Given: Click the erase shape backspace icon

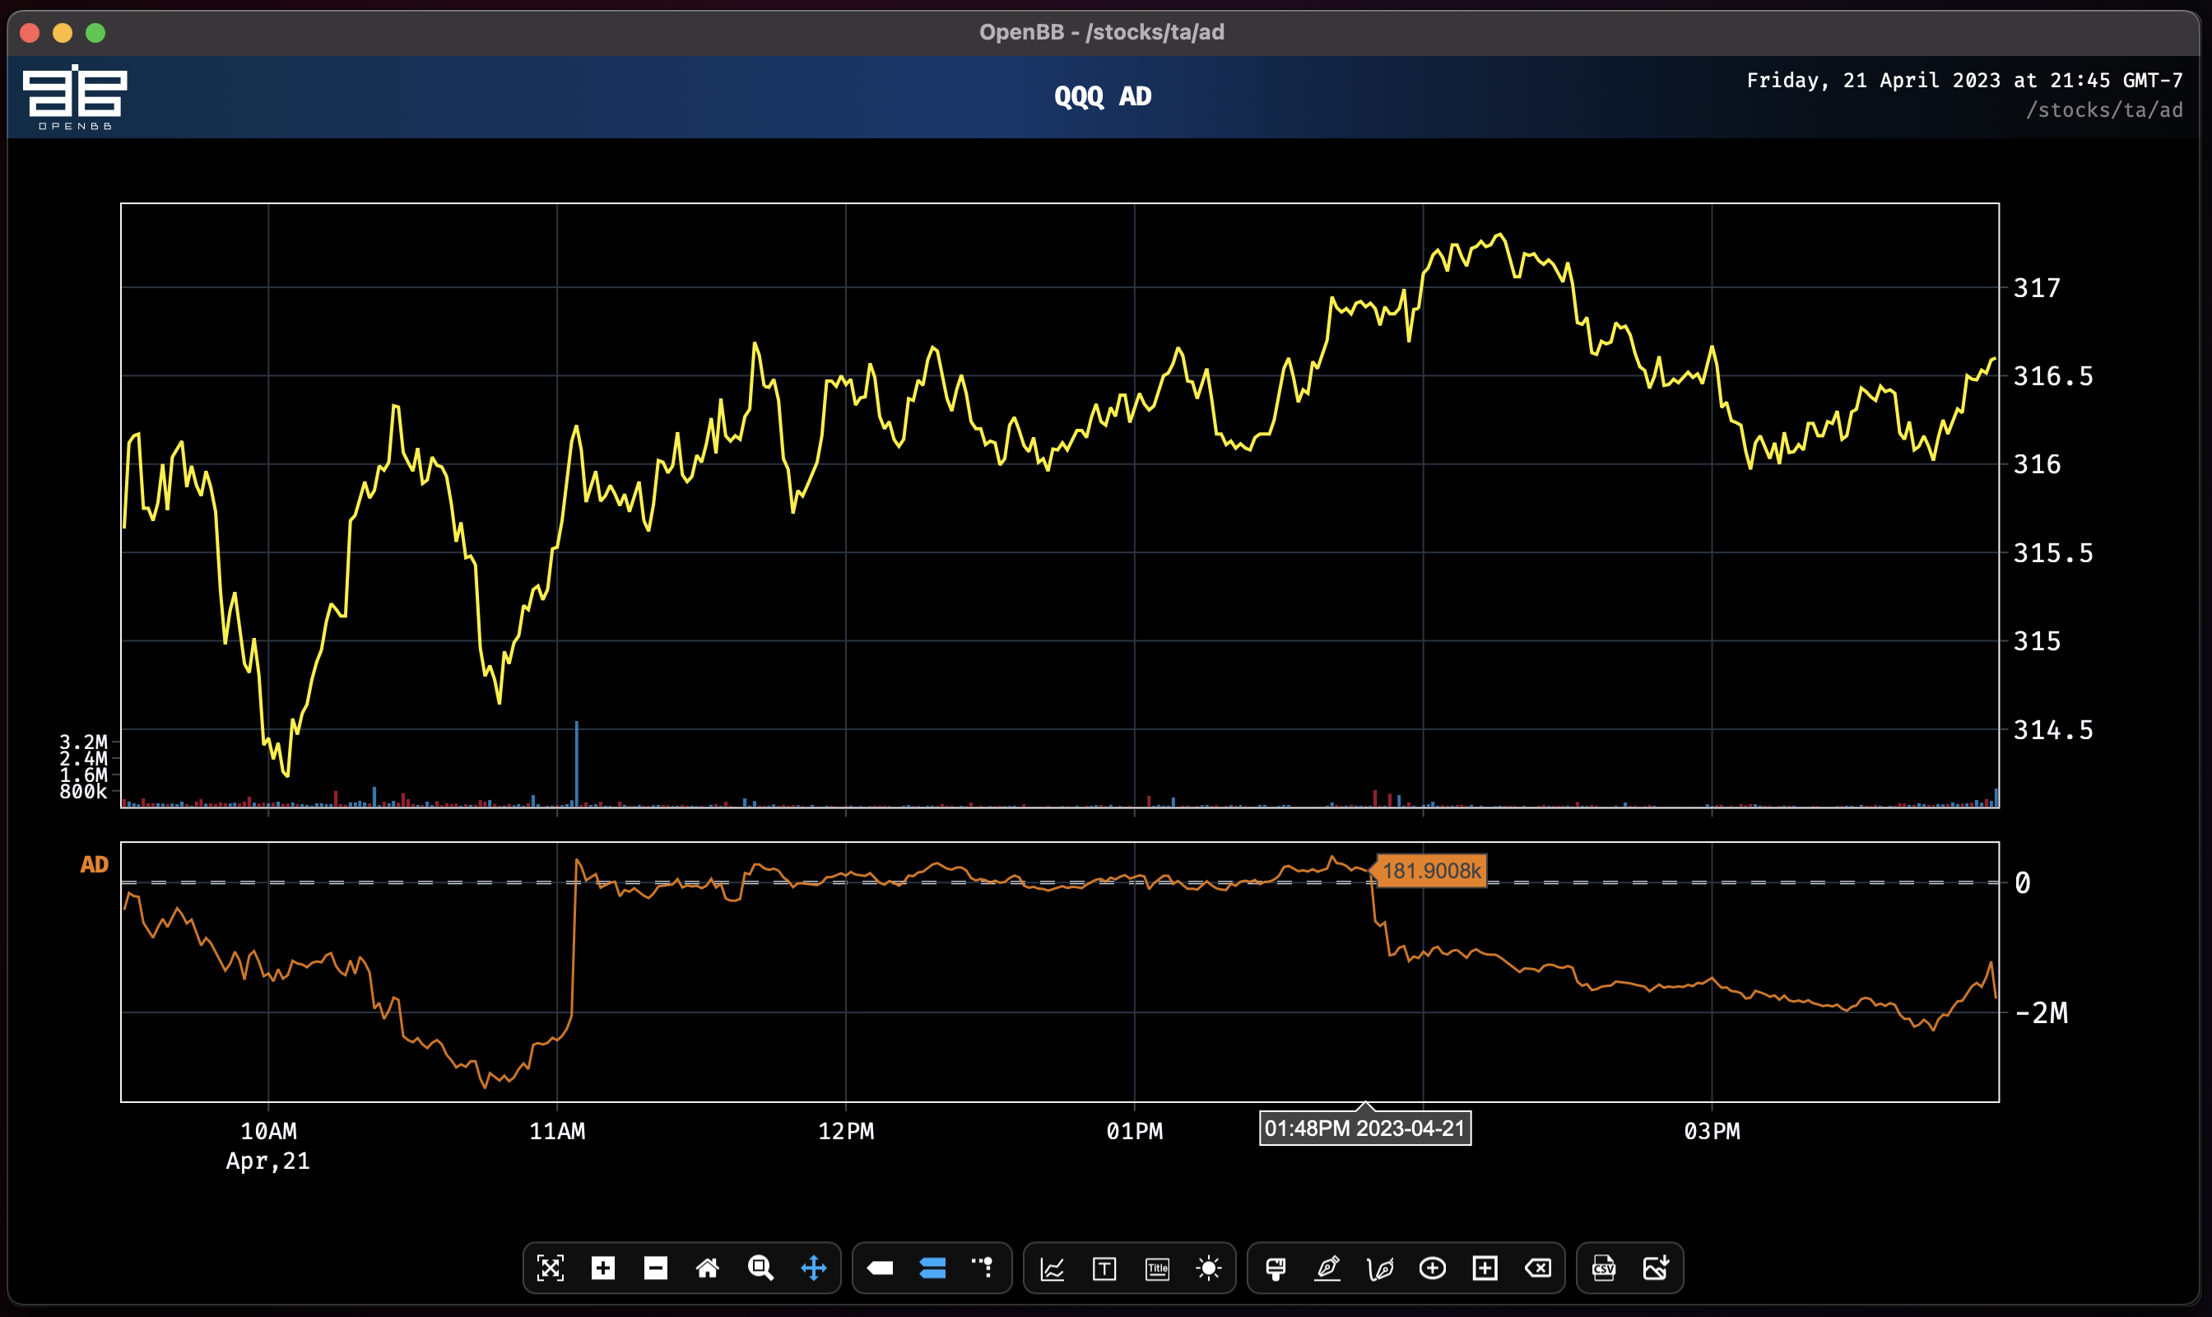Looking at the screenshot, I should (x=1538, y=1268).
